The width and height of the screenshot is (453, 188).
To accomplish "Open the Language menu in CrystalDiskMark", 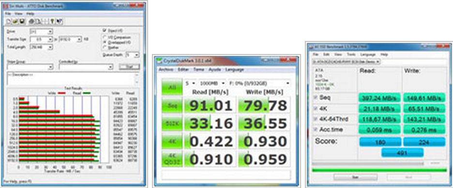I will 234,70.
